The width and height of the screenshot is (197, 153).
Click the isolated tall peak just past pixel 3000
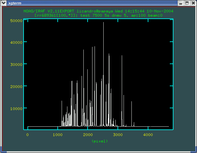pyautogui.click(x=122, y=56)
